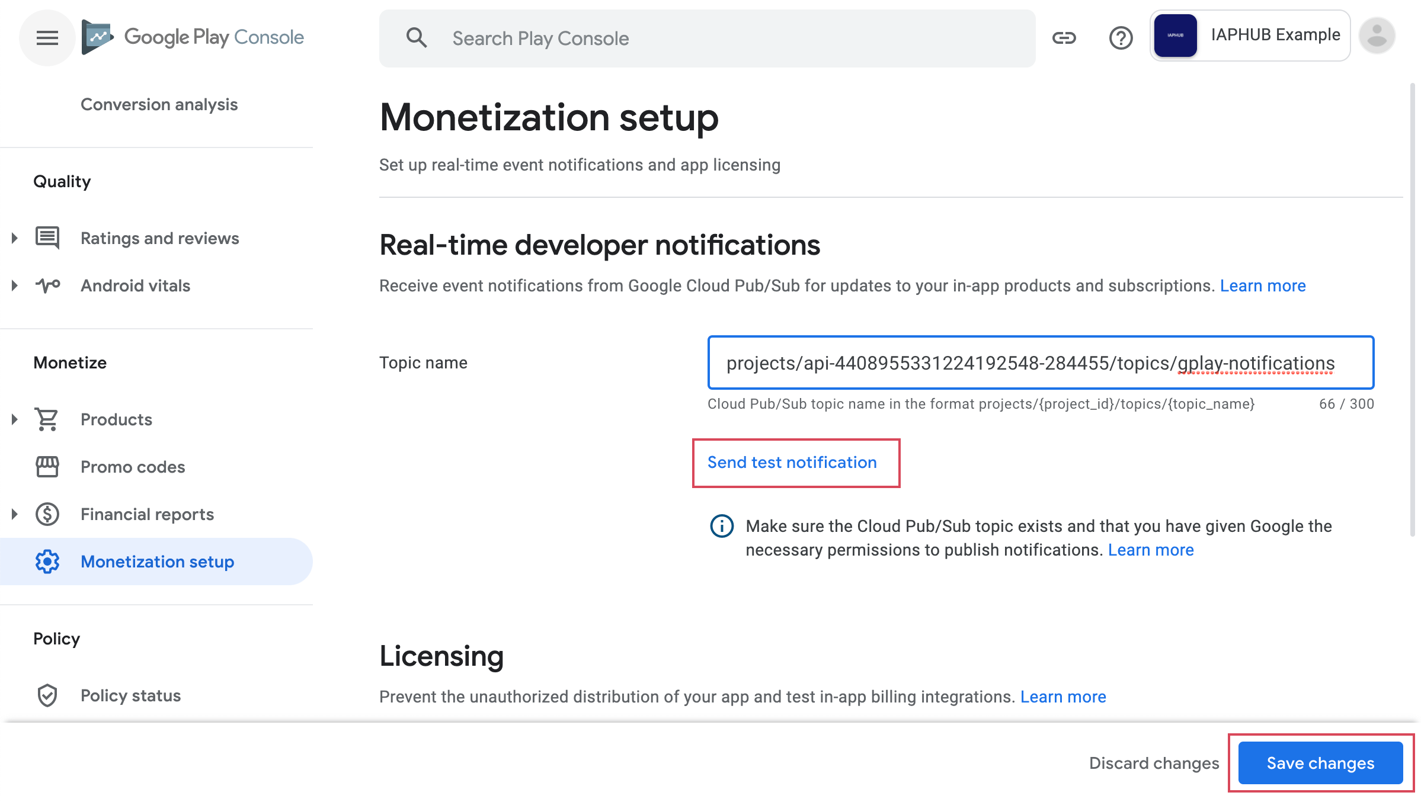The height and width of the screenshot is (802, 1421).
Task: Expand the Android vitals section
Action: click(15, 285)
